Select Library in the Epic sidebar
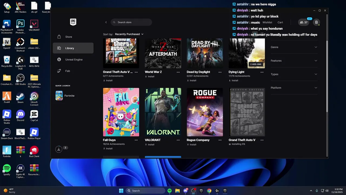The image size is (346, 195). (73, 48)
